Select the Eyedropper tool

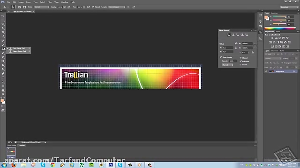coord(3,36)
